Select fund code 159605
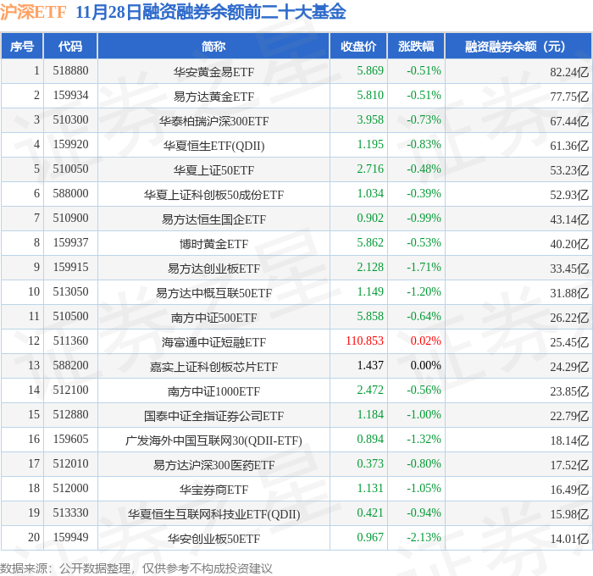The height and width of the screenshot is (576, 593). [x=70, y=440]
